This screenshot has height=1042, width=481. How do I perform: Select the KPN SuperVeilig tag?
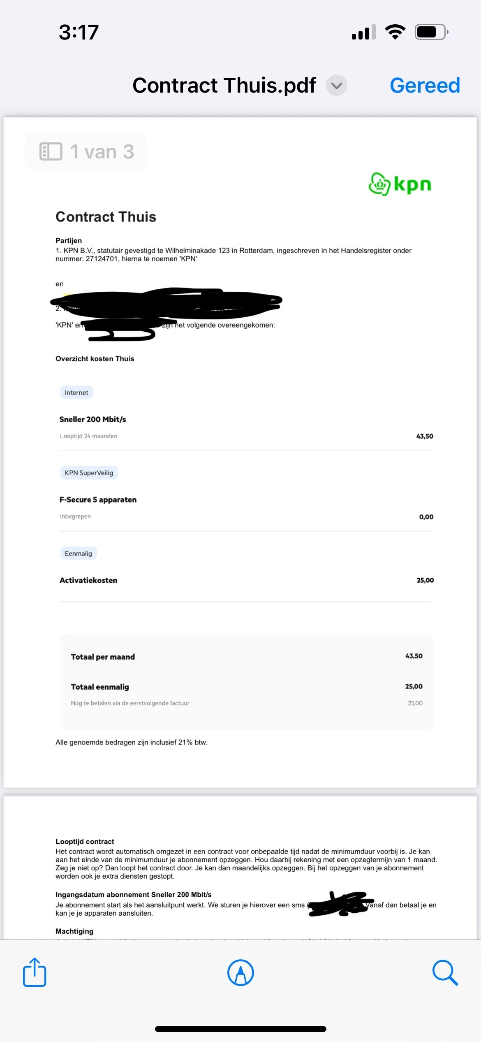tap(89, 472)
